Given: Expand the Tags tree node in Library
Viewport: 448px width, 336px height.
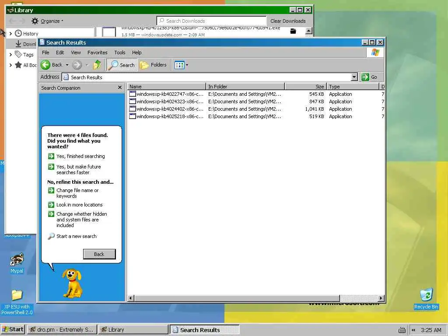Looking at the screenshot, I should (x=10, y=54).
